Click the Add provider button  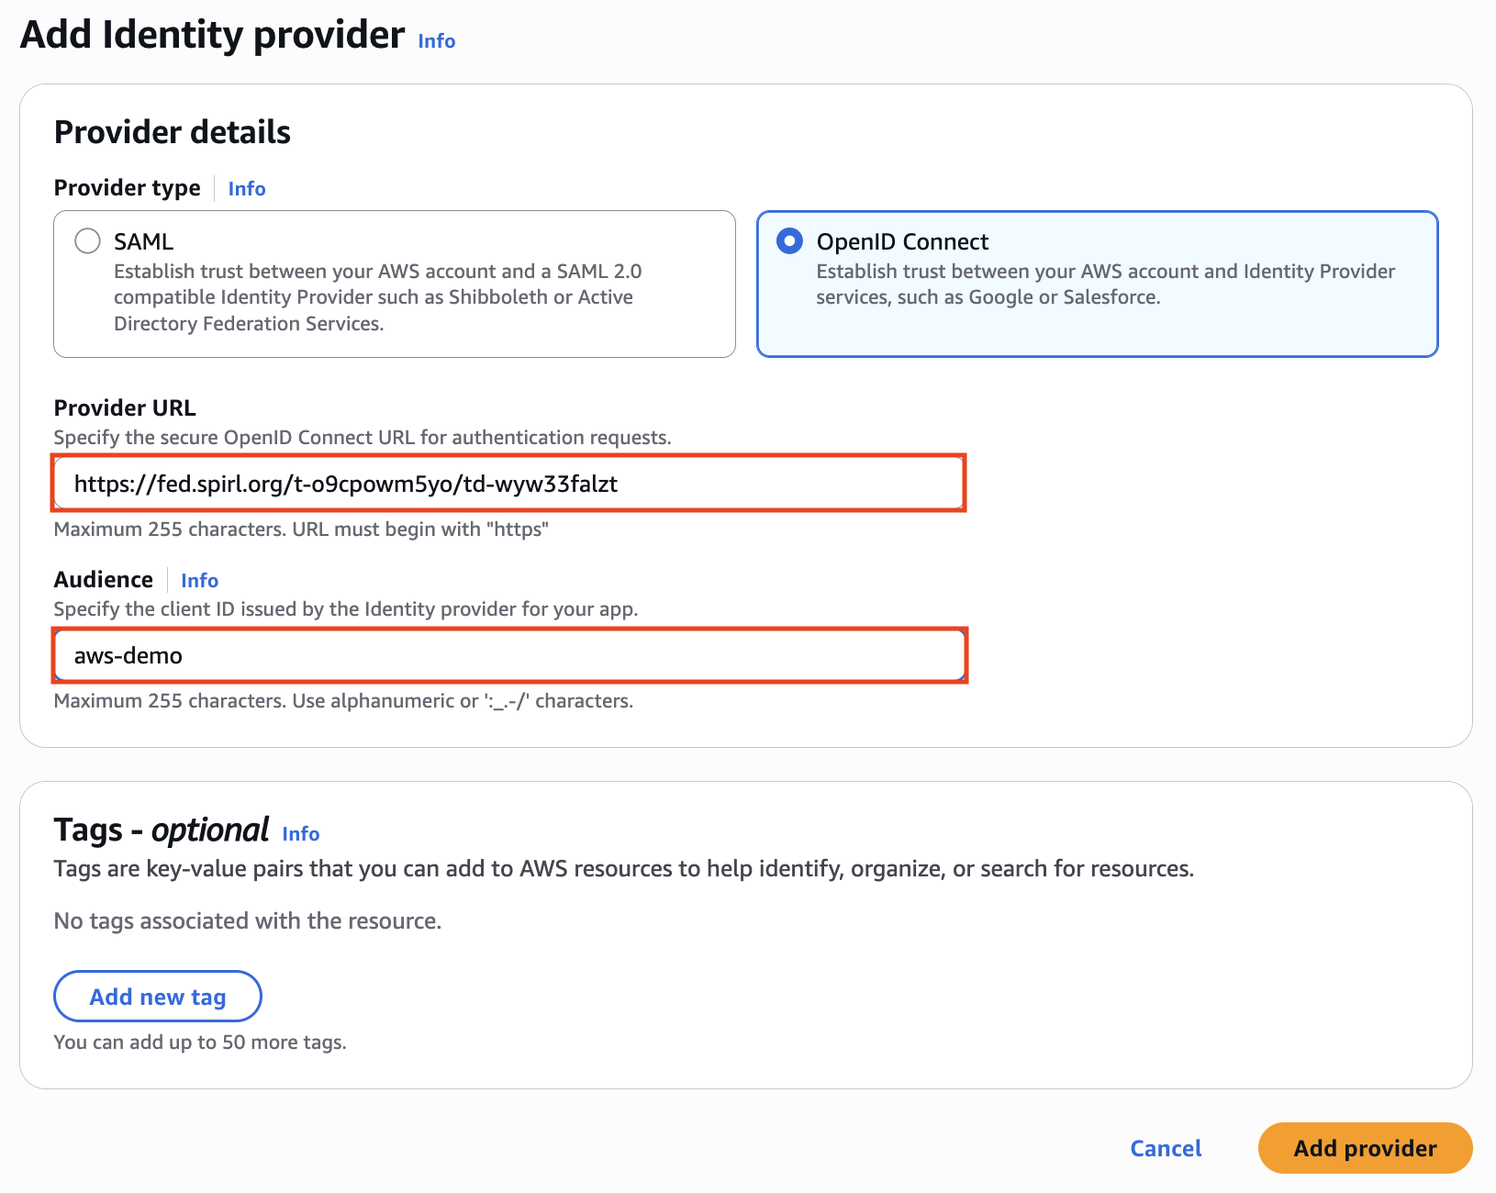[x=1364, y=1148]
